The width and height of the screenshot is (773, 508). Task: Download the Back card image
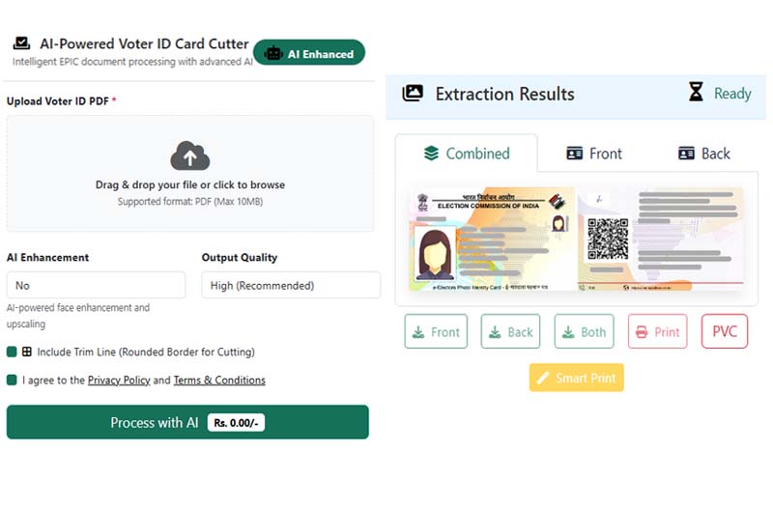(510, 331)
